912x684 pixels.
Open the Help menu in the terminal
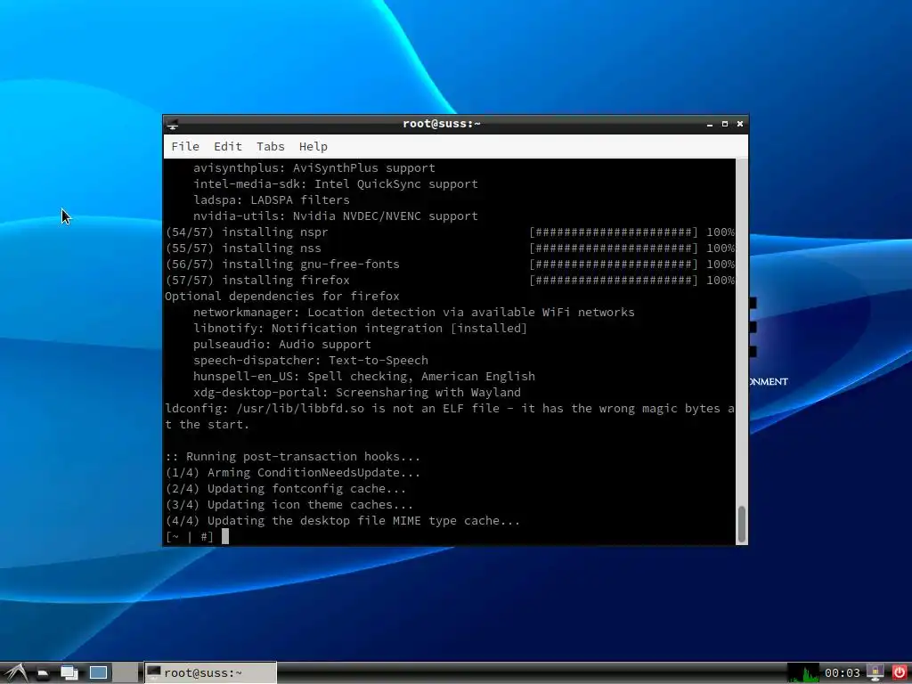[x=313, y=147]
